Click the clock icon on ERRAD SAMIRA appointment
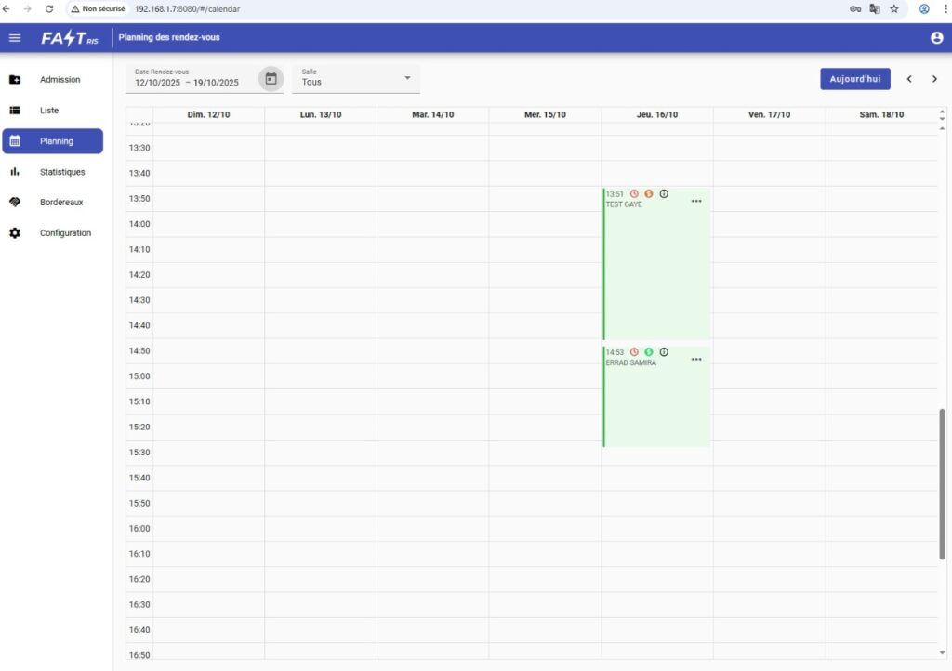Image resolution: width=952 pixels, height=671 pixels. [x=634, y=352]
